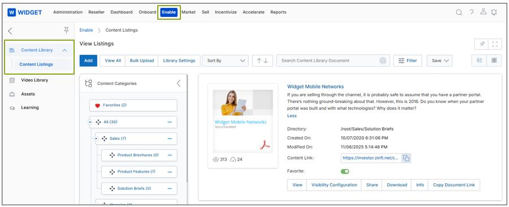This screenshot has height=207, width=509.
Task: Copy the content link with copy icon
Action: (x=406, y=158)
